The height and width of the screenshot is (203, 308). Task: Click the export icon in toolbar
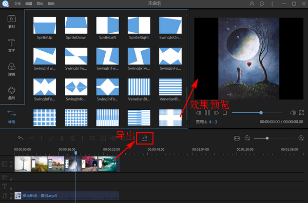[145, 138]
